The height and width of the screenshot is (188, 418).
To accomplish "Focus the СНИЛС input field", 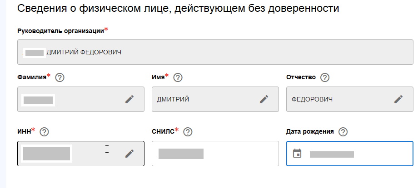I will [215, 154].
